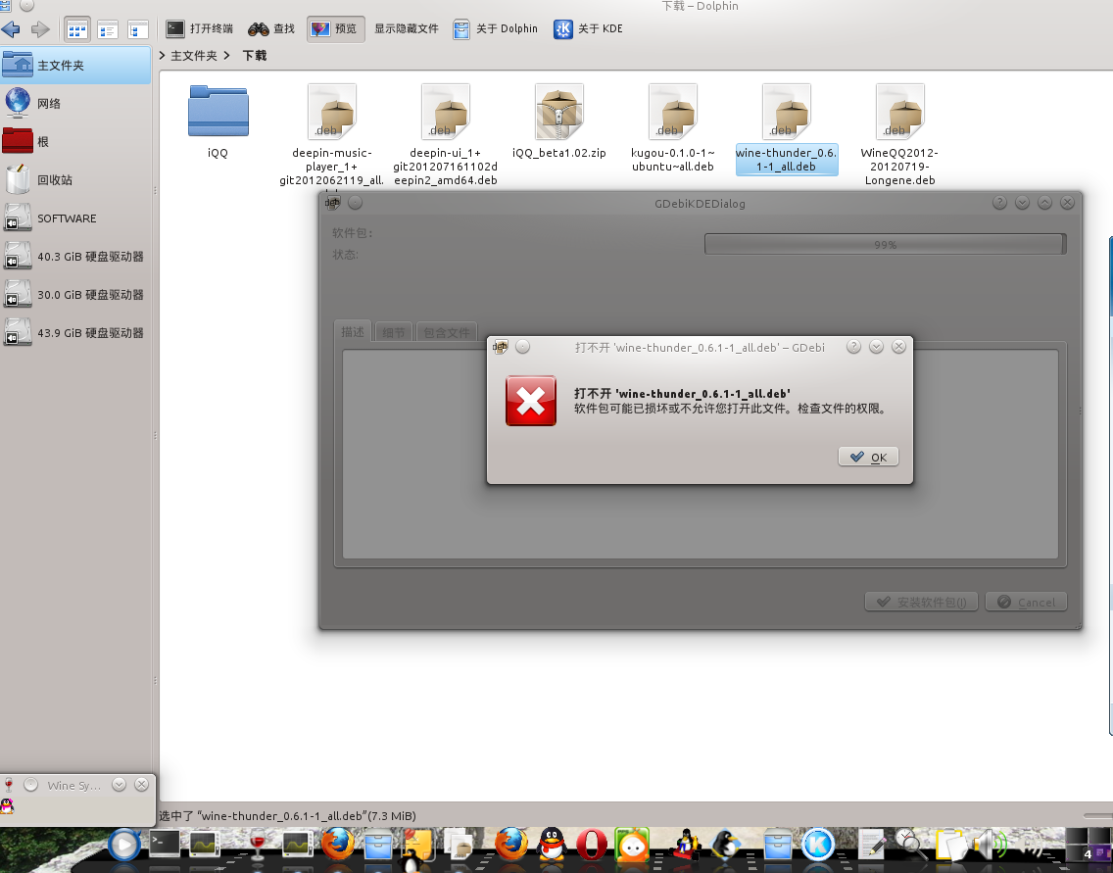Expand the chevron before 主文件夹 in breadcrumb

pos(162,56)
